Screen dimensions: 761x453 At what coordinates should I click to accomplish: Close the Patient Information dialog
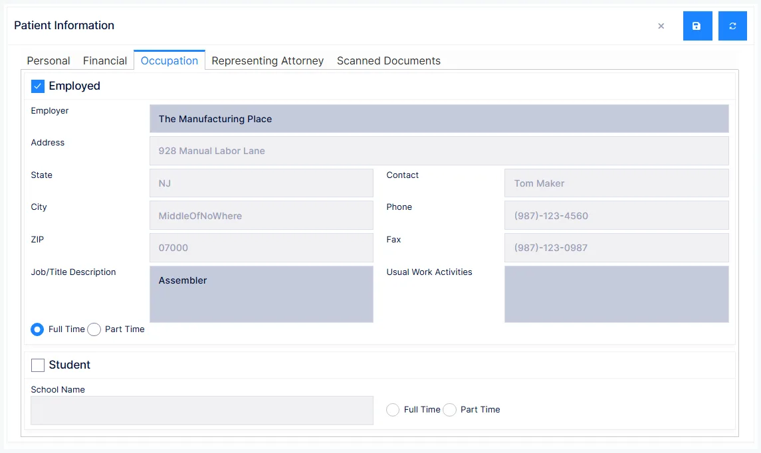661,26
